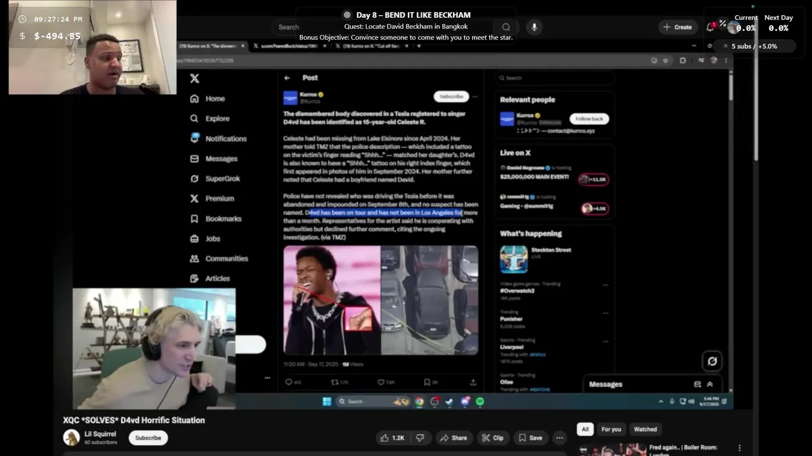Open Bookmarks in the X sidebar
This screenshot has width=812, height=456.
(216, 218)
